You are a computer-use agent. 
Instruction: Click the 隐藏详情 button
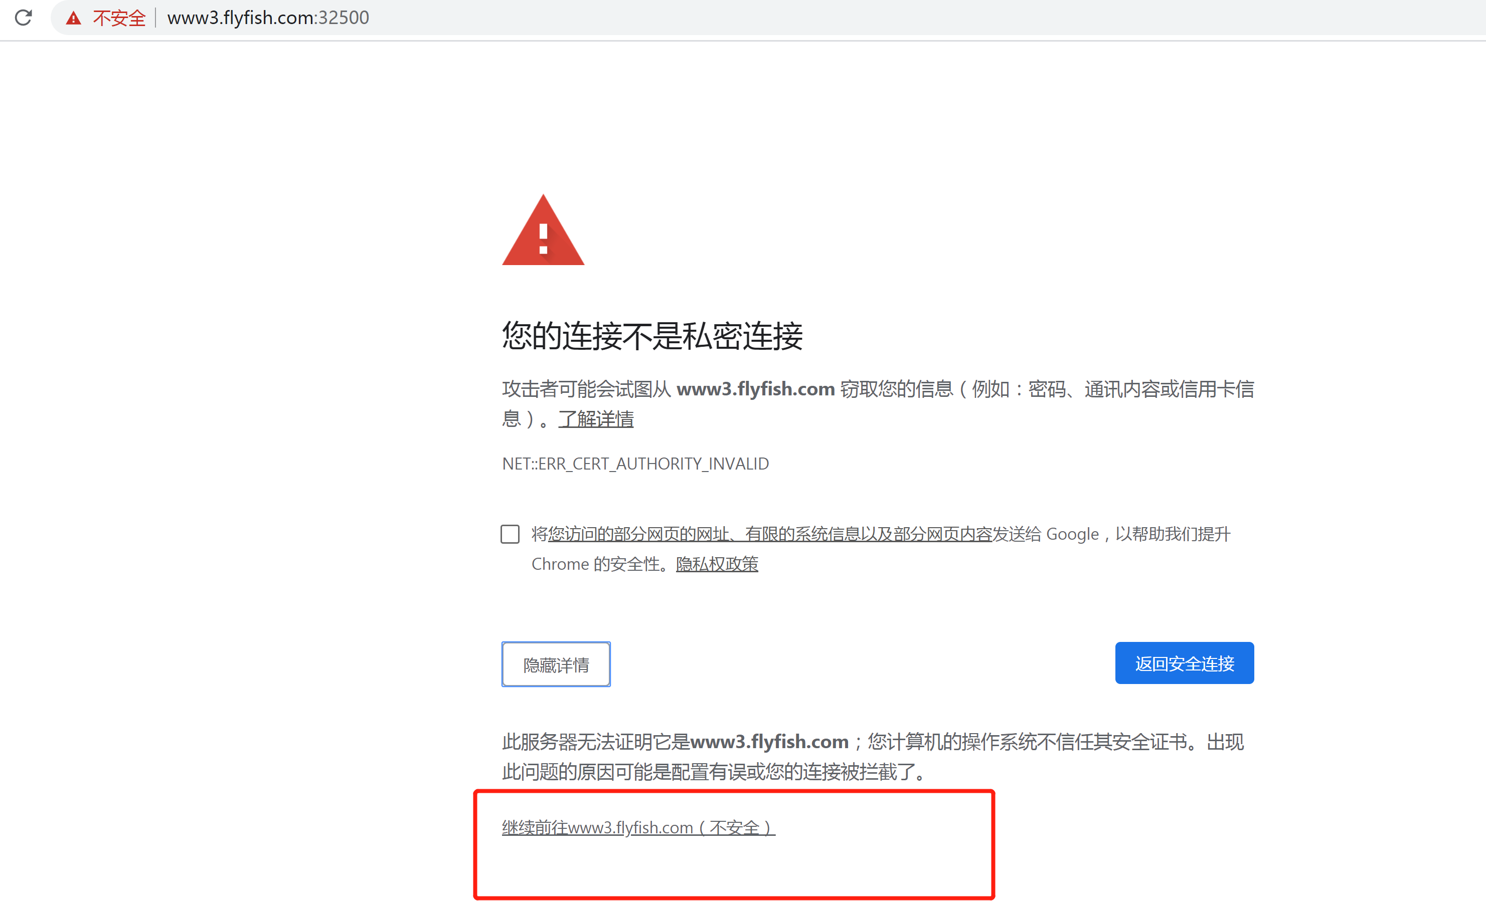pos(556,664)
